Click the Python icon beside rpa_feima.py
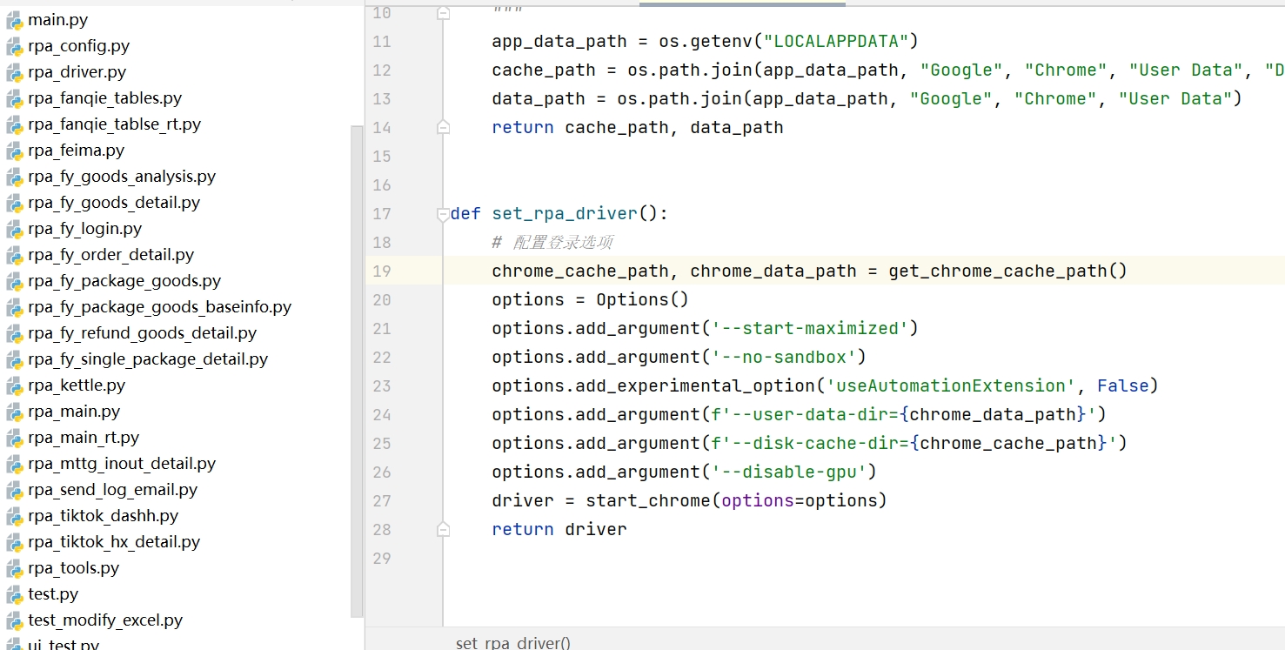 click(x=14, y=151)
